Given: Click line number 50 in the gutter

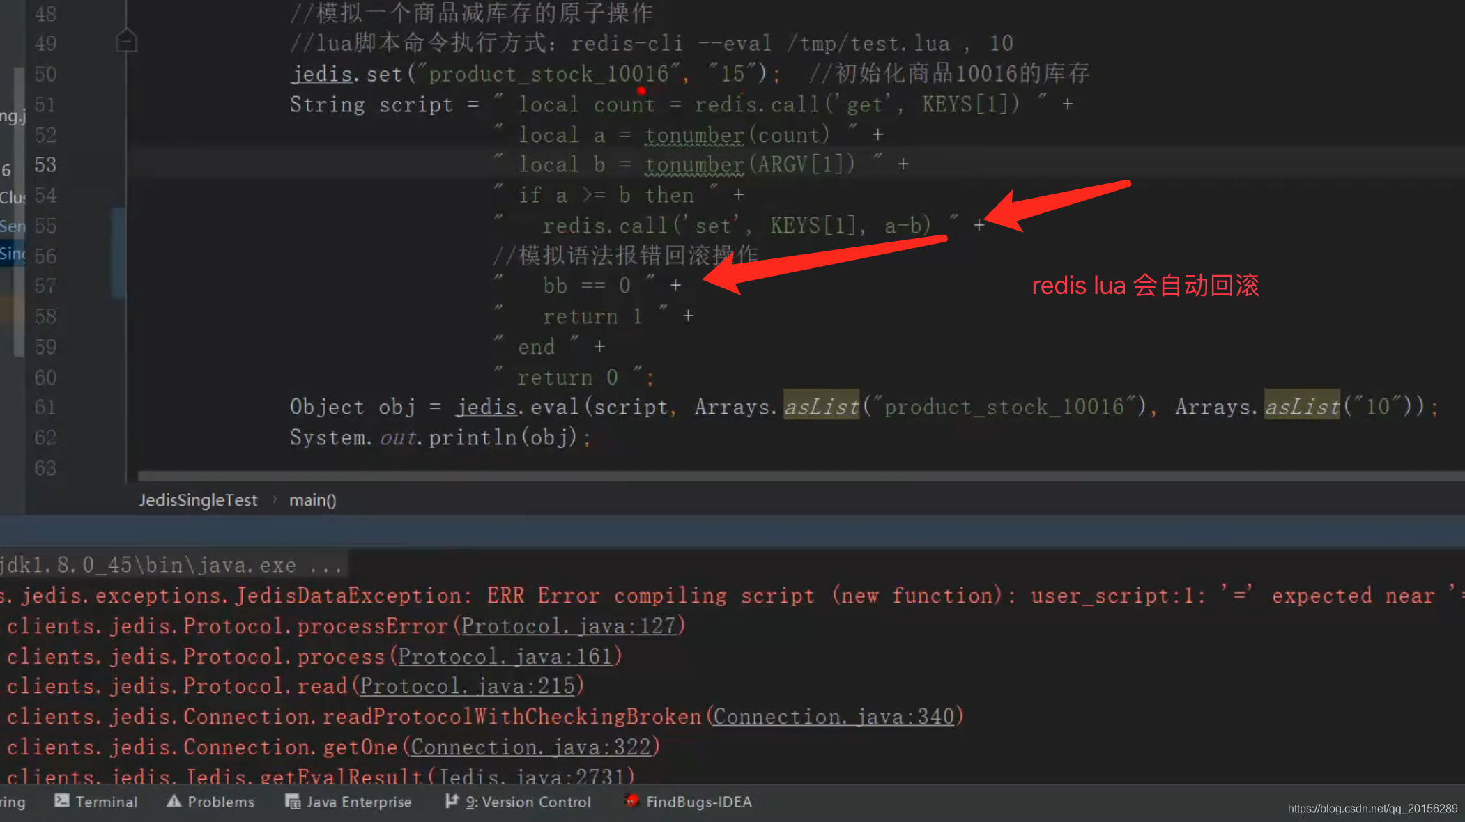Looking at the screenshot, I should (45, 74).
